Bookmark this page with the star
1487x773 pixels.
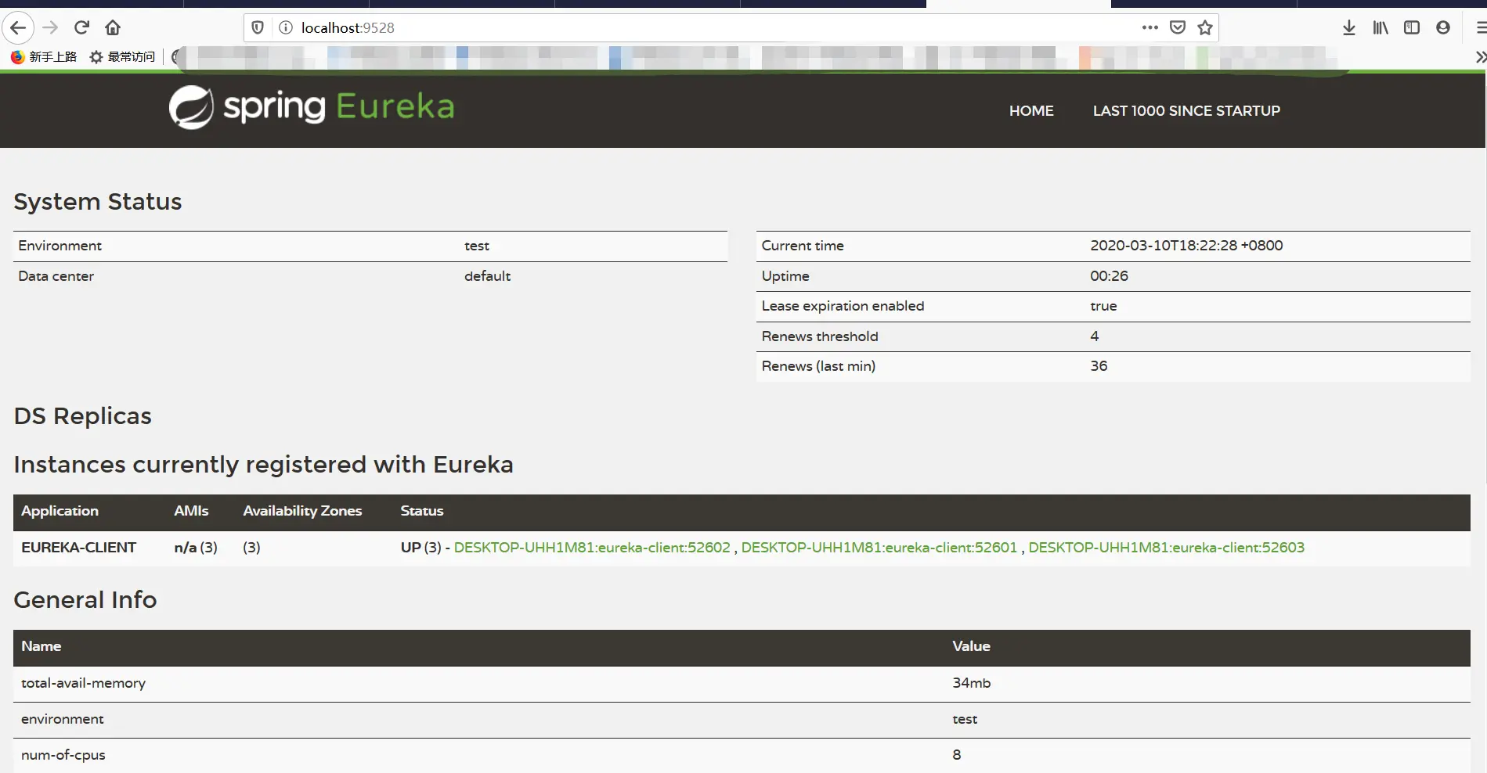click(x=1205, y=27)
